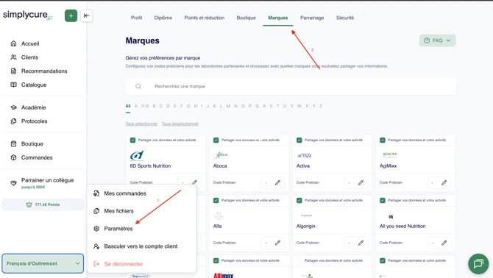
Task: Collapse the sidebar with arrow icon
Action: tap(86, 15)
